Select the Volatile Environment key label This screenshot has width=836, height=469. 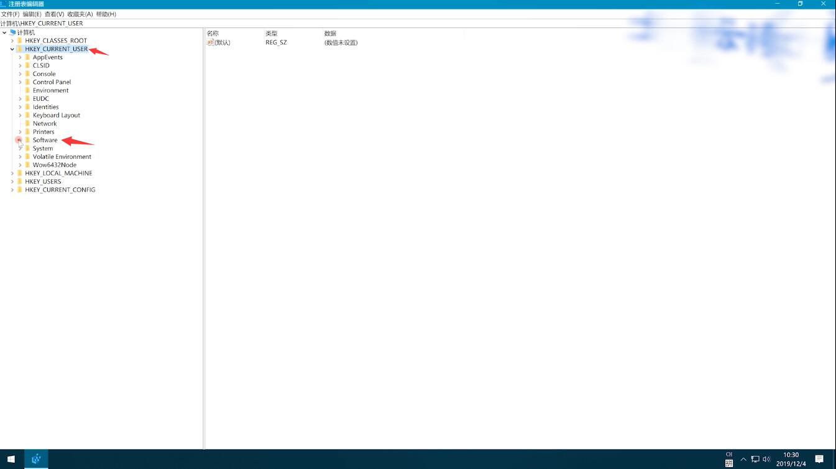[x=62, y=157]
